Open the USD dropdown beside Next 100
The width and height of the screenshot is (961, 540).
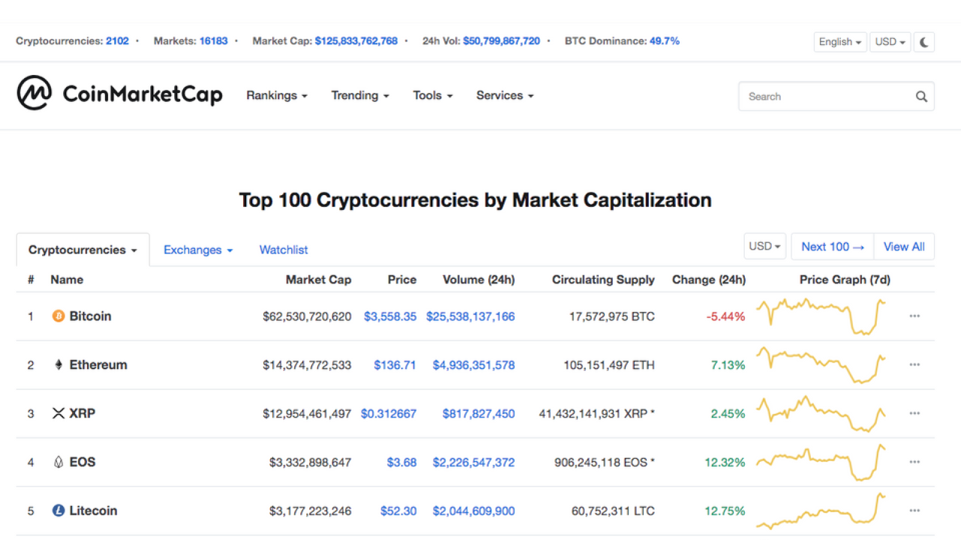coord(765,247)
